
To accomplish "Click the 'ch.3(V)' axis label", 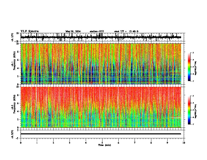I will point(13,134).
